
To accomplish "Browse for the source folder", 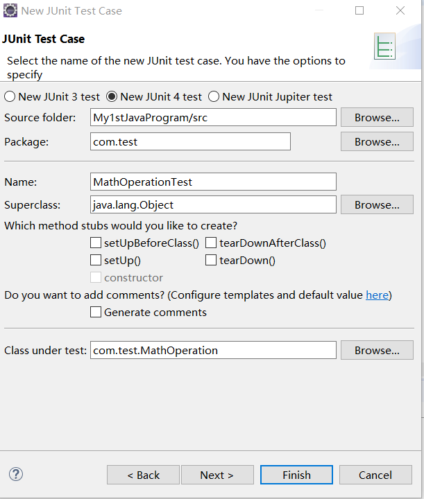I will coord(377,117).
